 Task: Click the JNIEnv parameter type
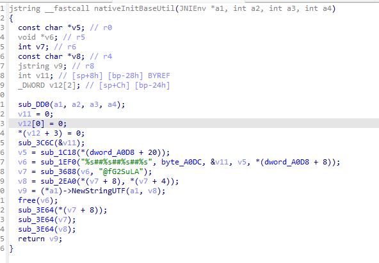[x=193, y=8]
